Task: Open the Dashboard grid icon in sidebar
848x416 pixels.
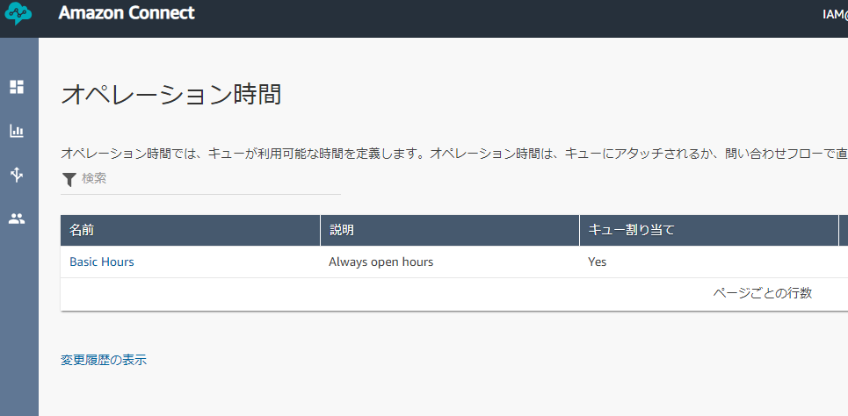Action: 17,87
